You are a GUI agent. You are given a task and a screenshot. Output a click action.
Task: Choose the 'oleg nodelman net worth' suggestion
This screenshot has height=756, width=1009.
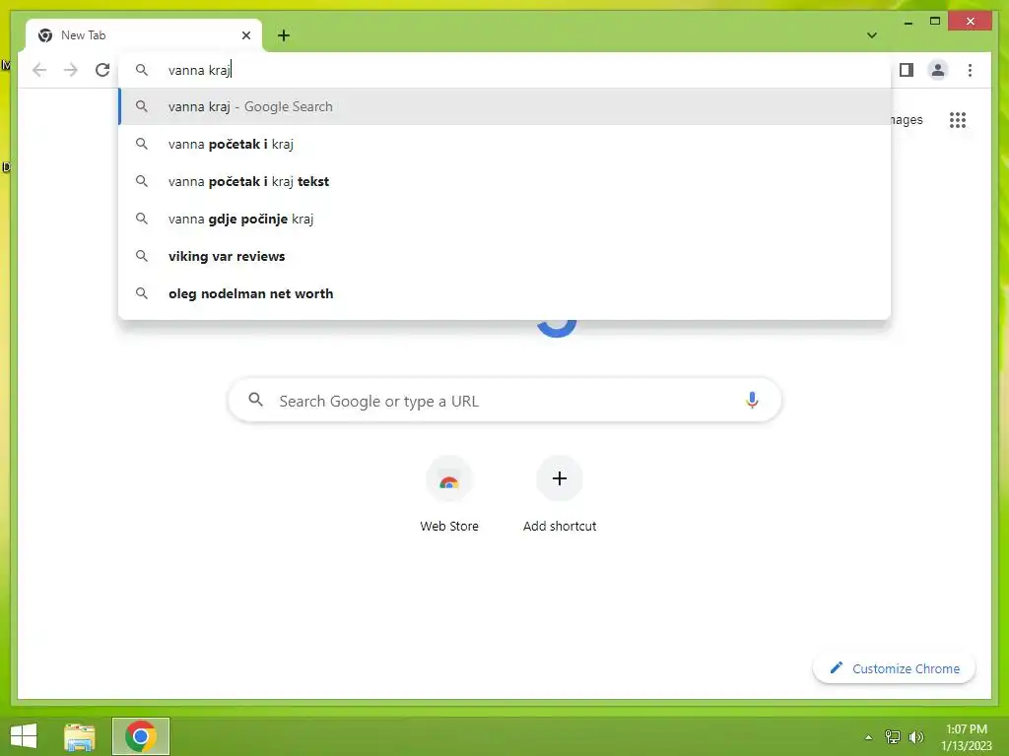tap(505, 293)
